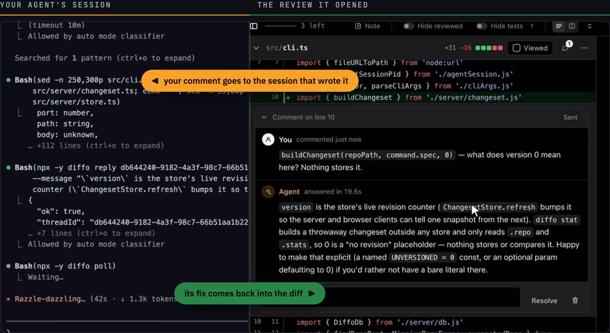Click '+112 lines (ctrl+o to expand)' in terminal
Viewport: 610px width, 333px height.
click(x=100, y=146)
